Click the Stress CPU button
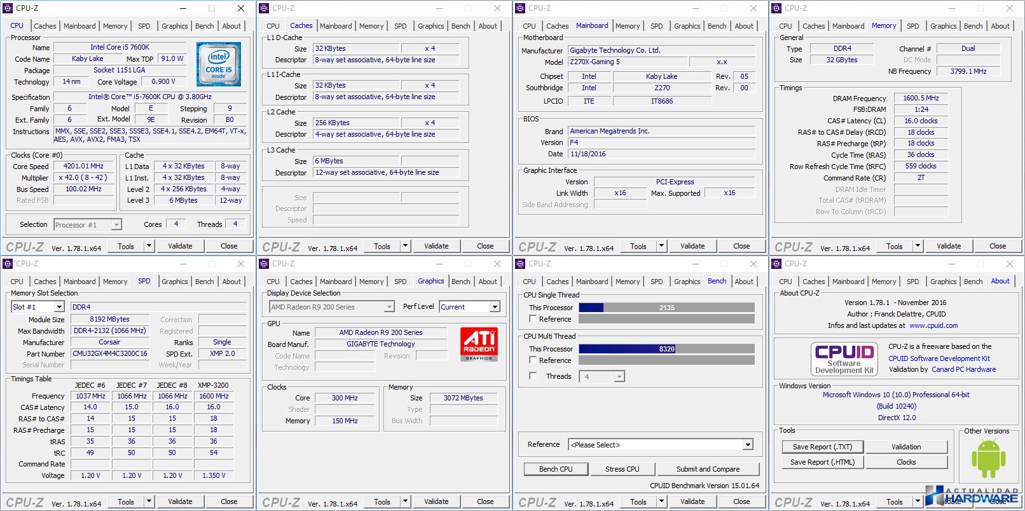The width and height of the screenshot is (1025, 511). coord(622,469)
